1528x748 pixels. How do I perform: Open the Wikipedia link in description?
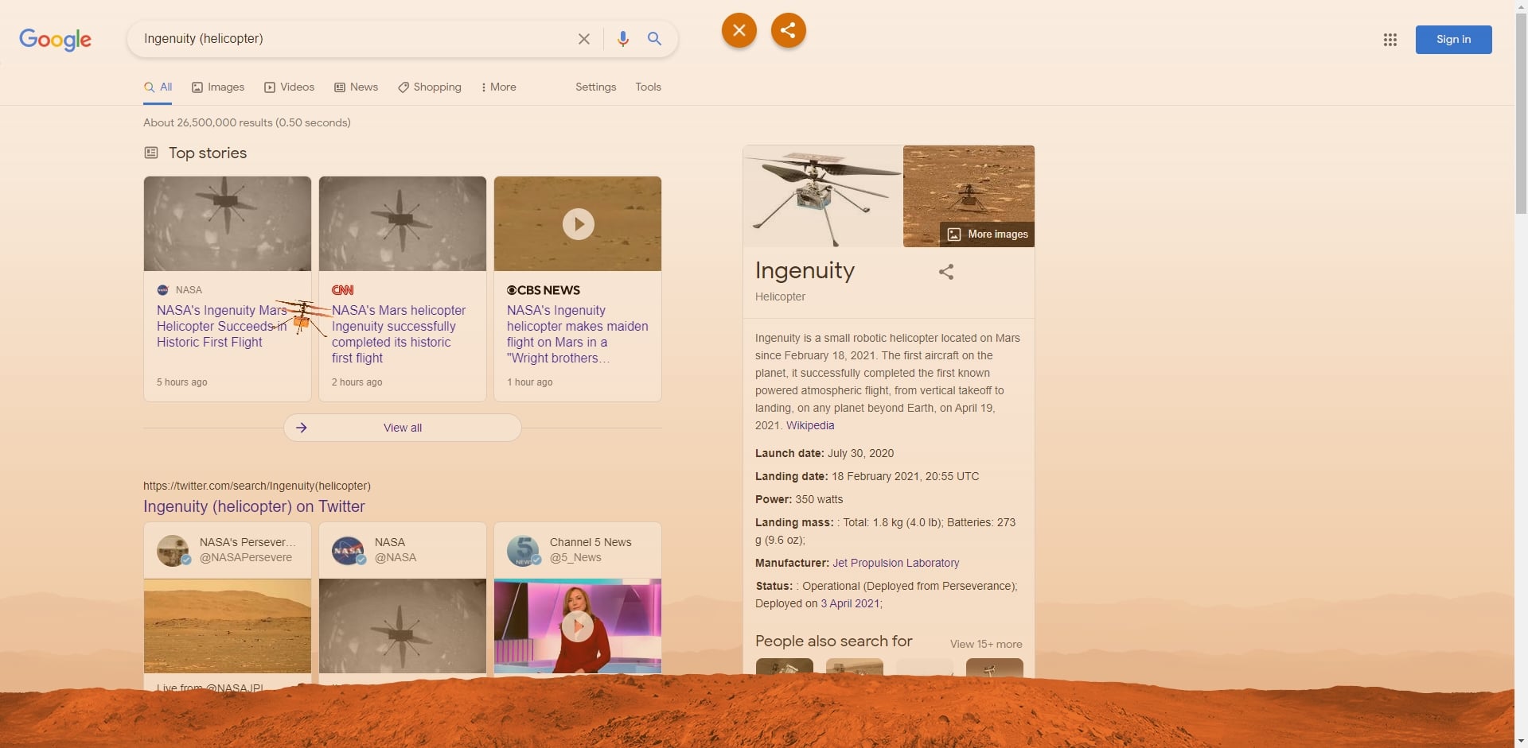click(x=810, y=426)
